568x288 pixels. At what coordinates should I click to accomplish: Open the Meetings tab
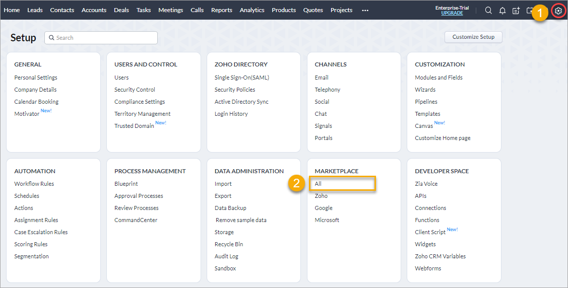point(171,10)
